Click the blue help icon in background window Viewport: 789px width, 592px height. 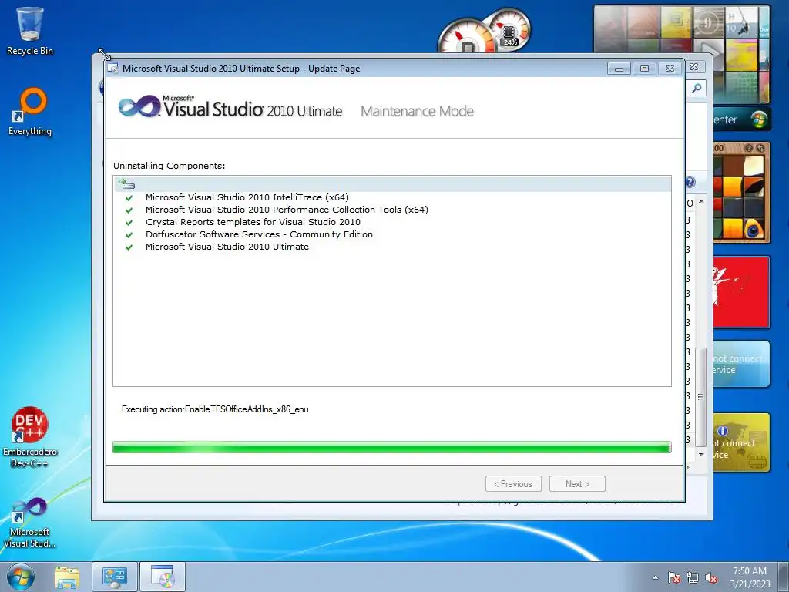[690, 182]
